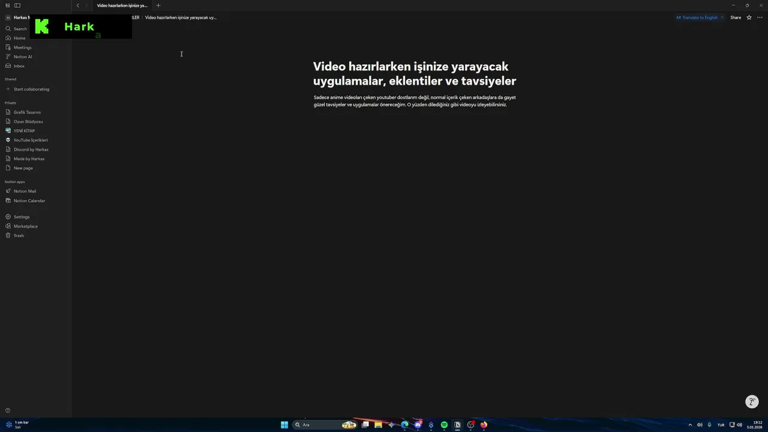The width and height of the screenshot is (768, 432).
Task: Open Discord on the taskbar
Action: pyautogui.click(x=418, y=425)
